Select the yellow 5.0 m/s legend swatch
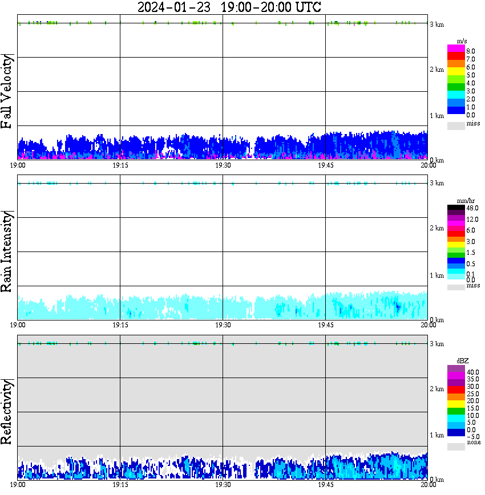The image size is (485, 495). pyautogui.click(x=456, y=72)
